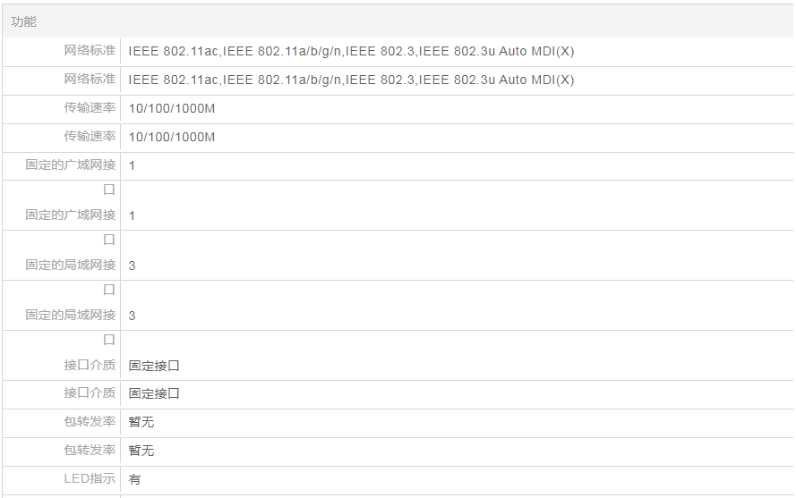Select the 有 value for LED指示

pos(134,480)
